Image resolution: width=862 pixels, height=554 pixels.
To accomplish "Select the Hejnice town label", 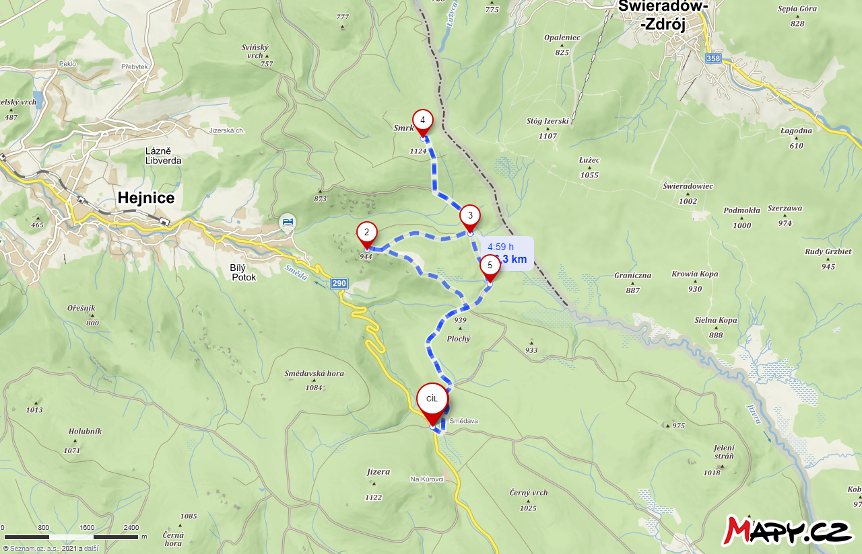I will coord(146,198).
